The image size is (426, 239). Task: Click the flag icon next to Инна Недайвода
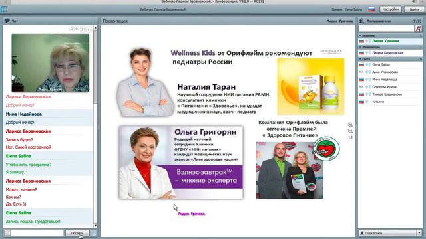tap(361, 80)
